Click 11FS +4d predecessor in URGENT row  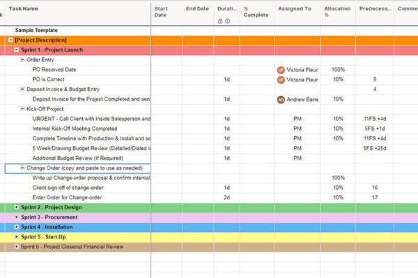[375, 119]
